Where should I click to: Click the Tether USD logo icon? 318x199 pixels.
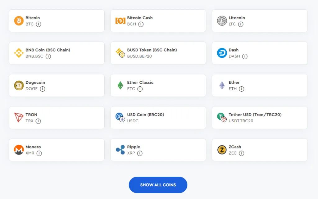(x=222, y=118)
